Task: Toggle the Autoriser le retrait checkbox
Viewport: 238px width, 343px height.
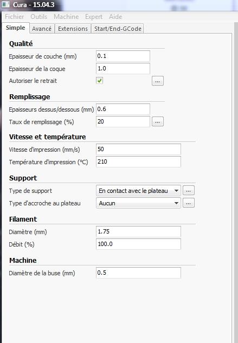Action: (x=99, y=81)
